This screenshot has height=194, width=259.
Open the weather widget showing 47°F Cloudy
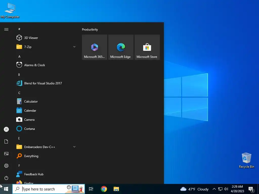195,189
